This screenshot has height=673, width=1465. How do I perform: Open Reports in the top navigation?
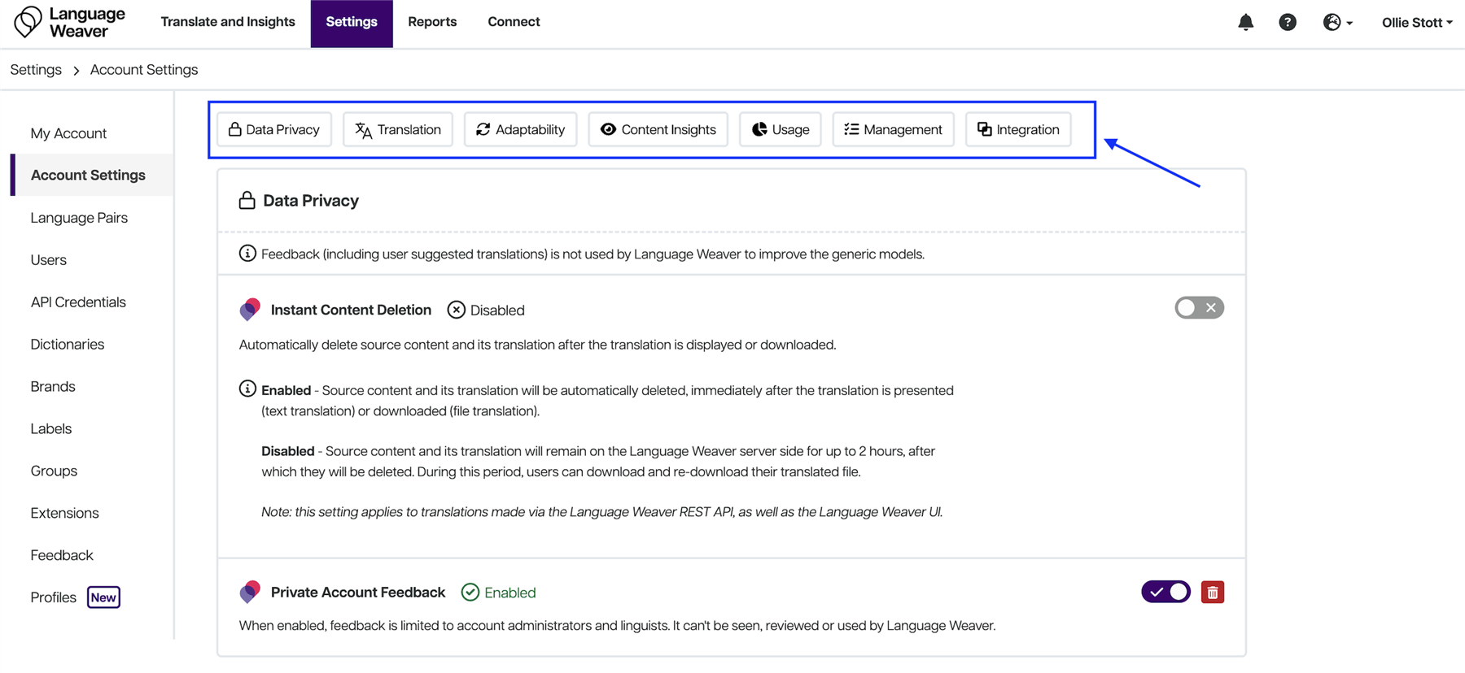point(432,22)
